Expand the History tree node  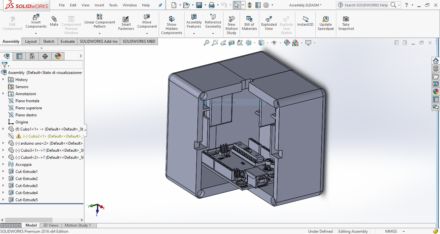(3, 79)
